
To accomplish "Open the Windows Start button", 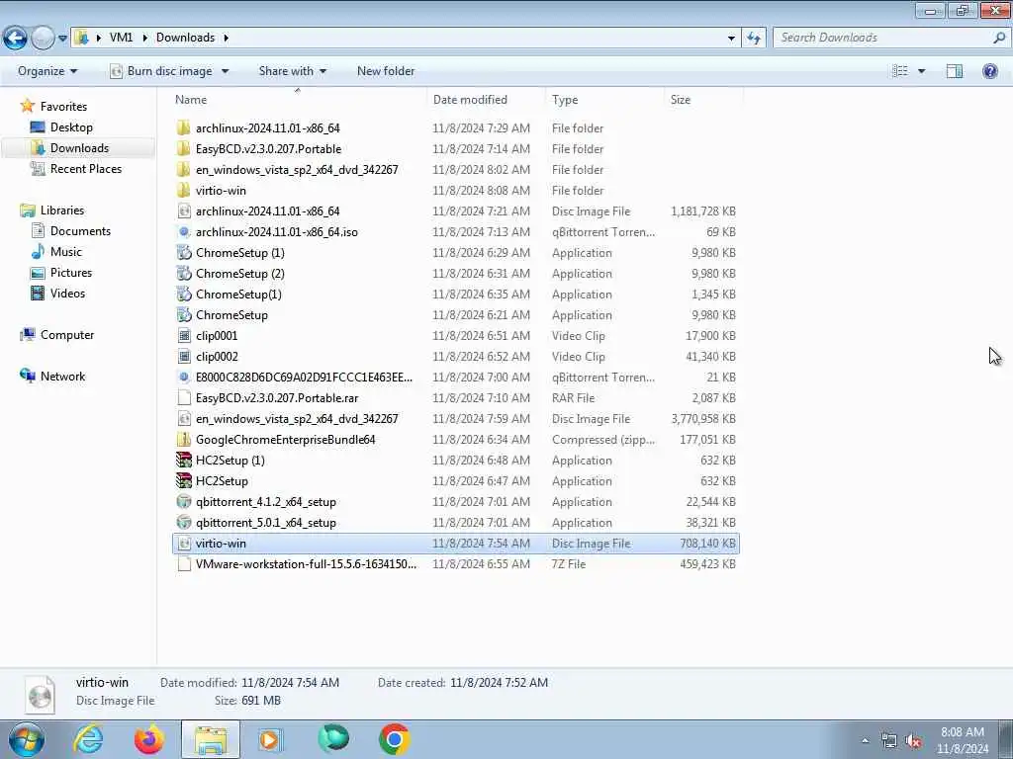I will click(x=26, y=739).
